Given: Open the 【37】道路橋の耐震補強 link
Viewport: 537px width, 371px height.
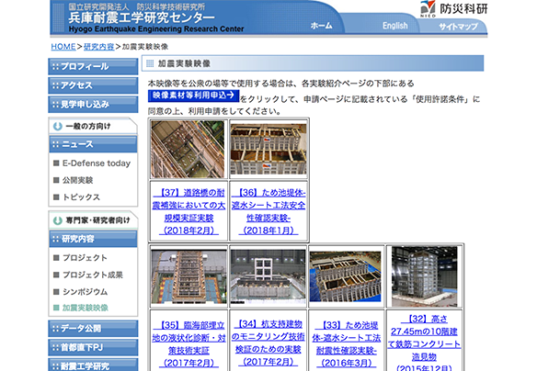Looking at the screenshot, I should (189, 211).
